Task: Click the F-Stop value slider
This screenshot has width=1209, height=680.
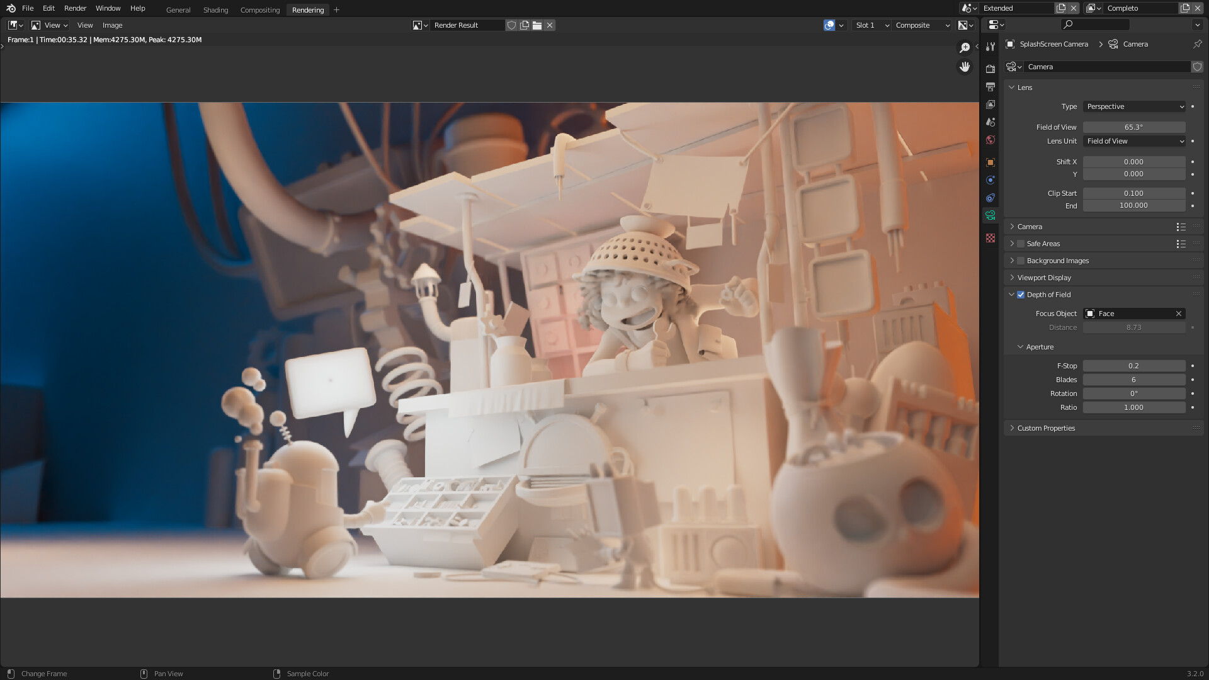Action: [x=1134, y=366]
